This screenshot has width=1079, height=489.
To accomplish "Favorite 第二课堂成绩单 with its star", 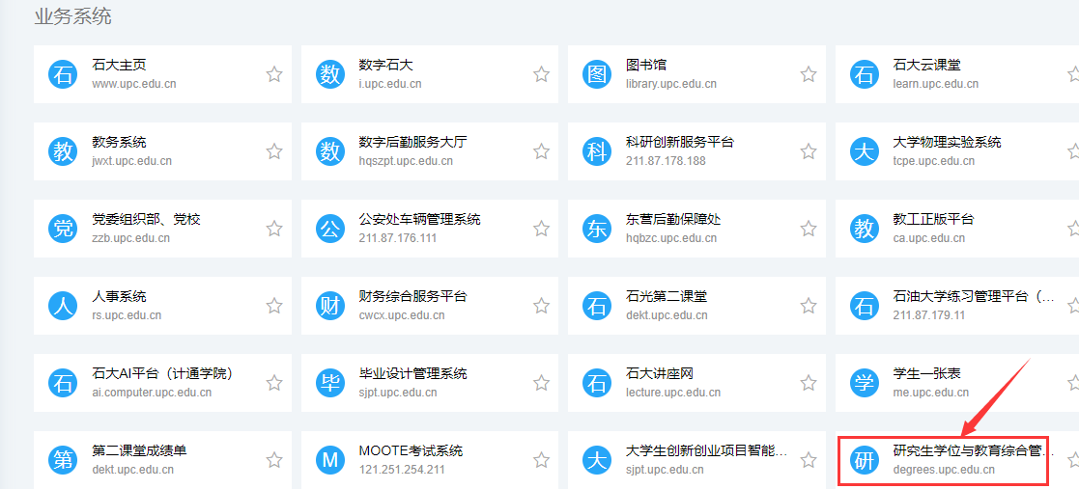I will pos(274,460).
